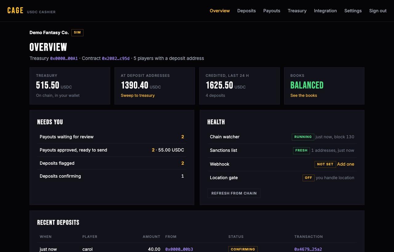Click the Deposits confirming row
Viewport: 394px width, 252px height.
pyautogui.click(x=112, y=176)
